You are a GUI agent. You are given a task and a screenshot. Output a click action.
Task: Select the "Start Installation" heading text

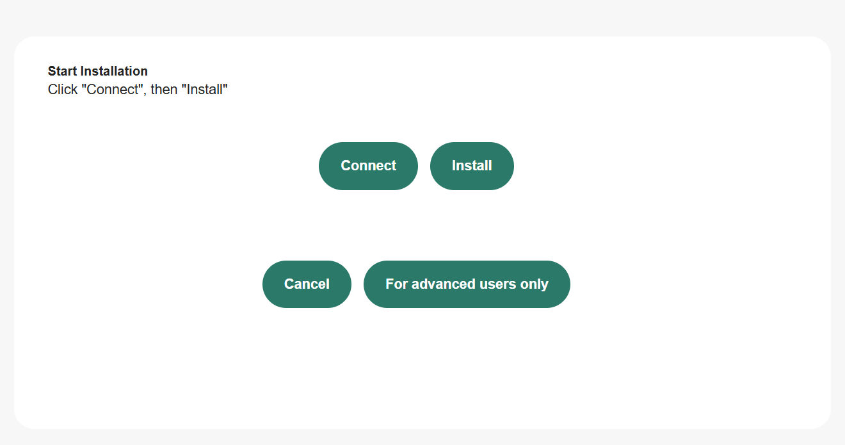[98, 71]
